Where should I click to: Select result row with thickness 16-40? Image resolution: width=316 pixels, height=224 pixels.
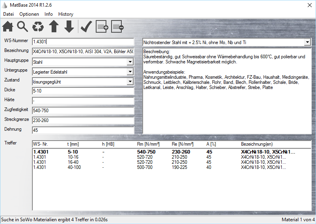172,162
